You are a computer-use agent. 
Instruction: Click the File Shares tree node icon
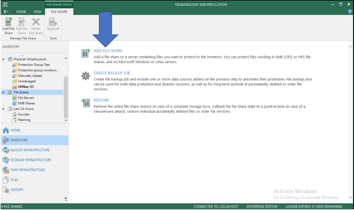pyautogui.click(x=10, y=92)
